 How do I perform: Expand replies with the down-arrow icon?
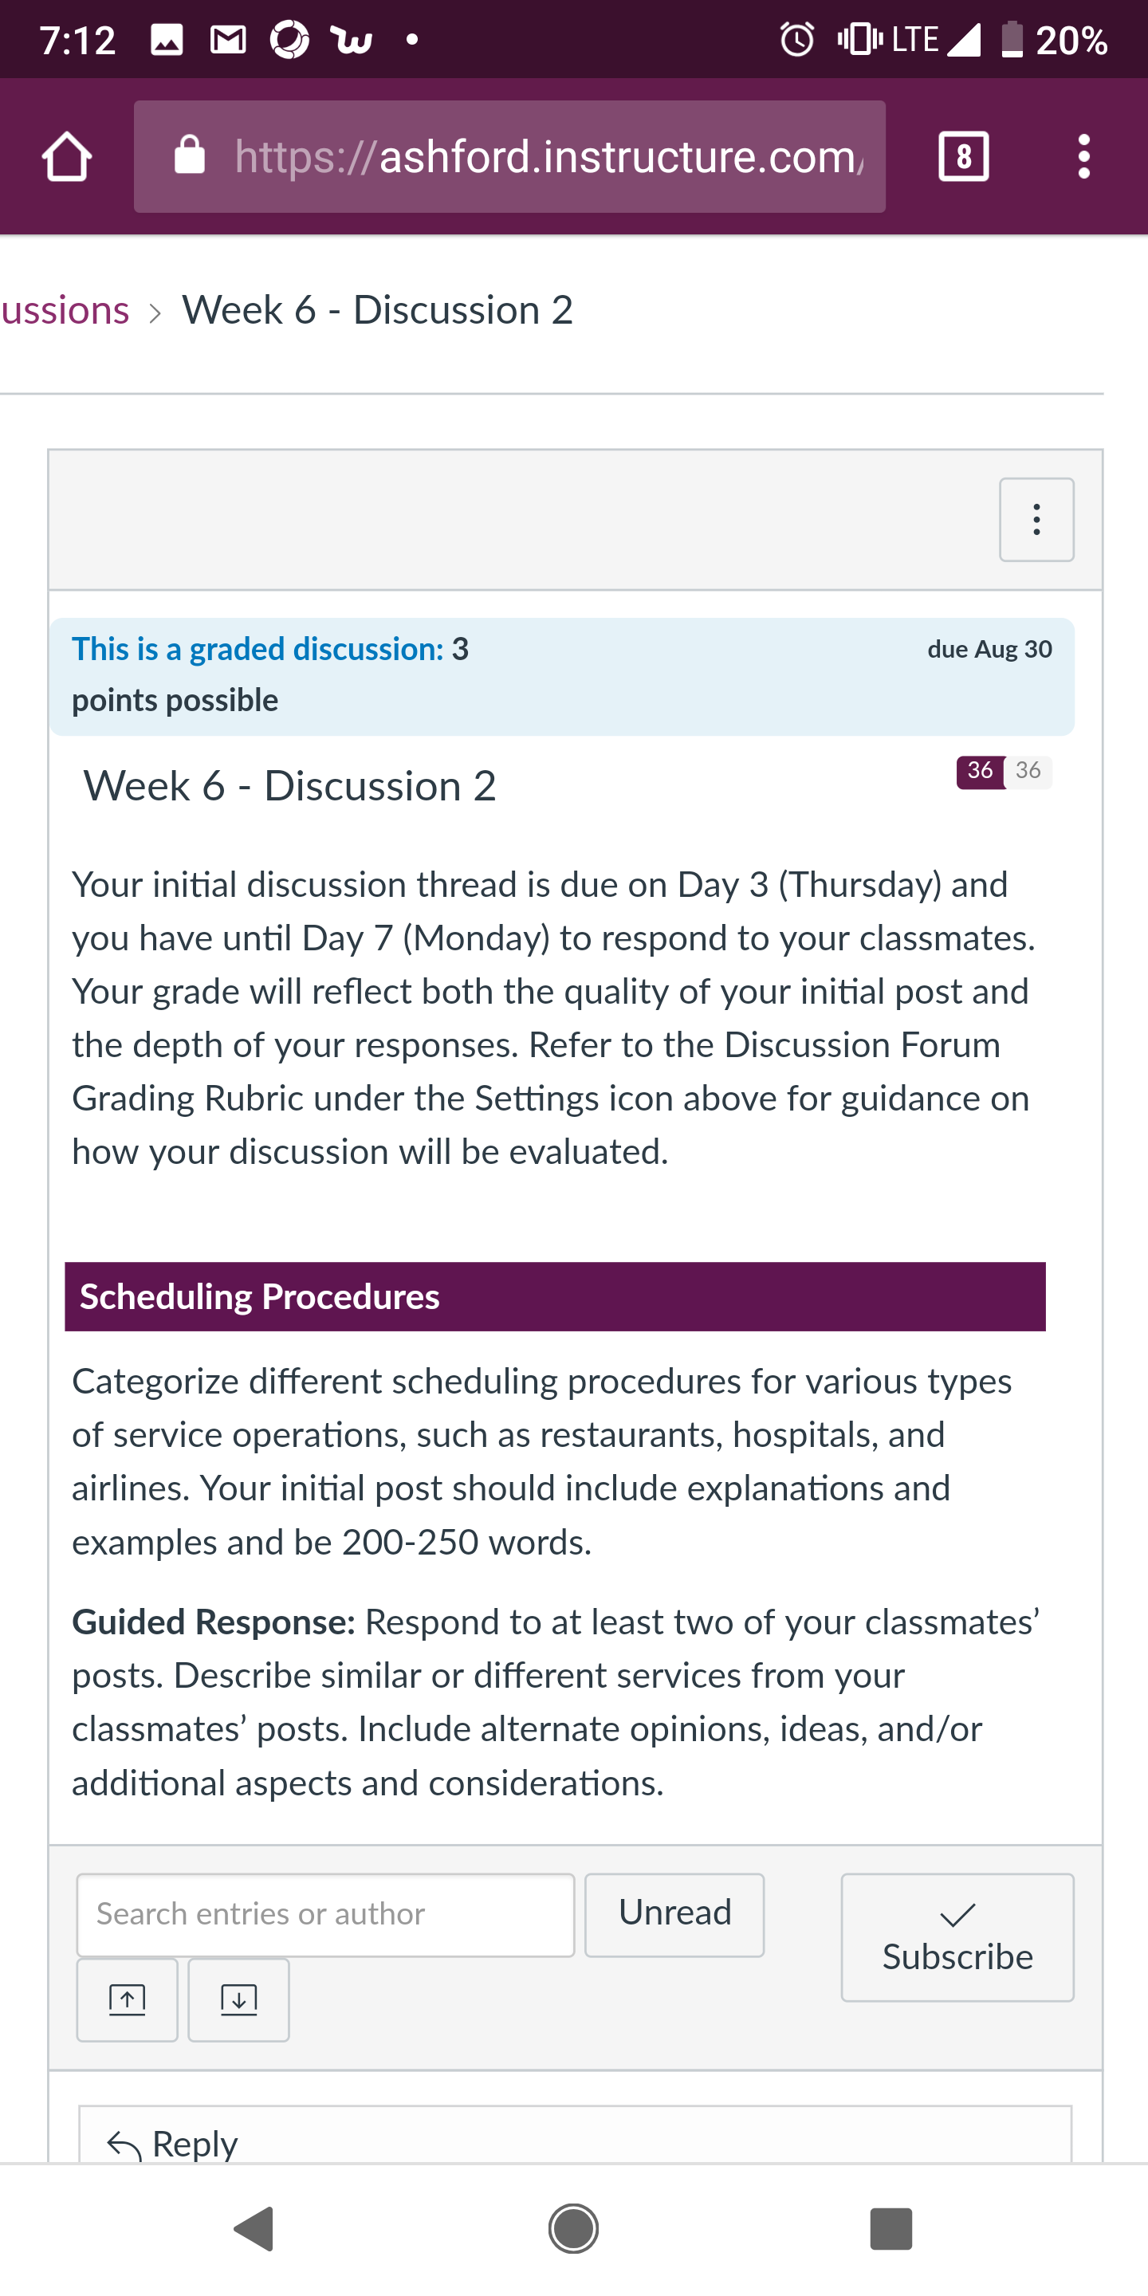[x=239, y=2000]
